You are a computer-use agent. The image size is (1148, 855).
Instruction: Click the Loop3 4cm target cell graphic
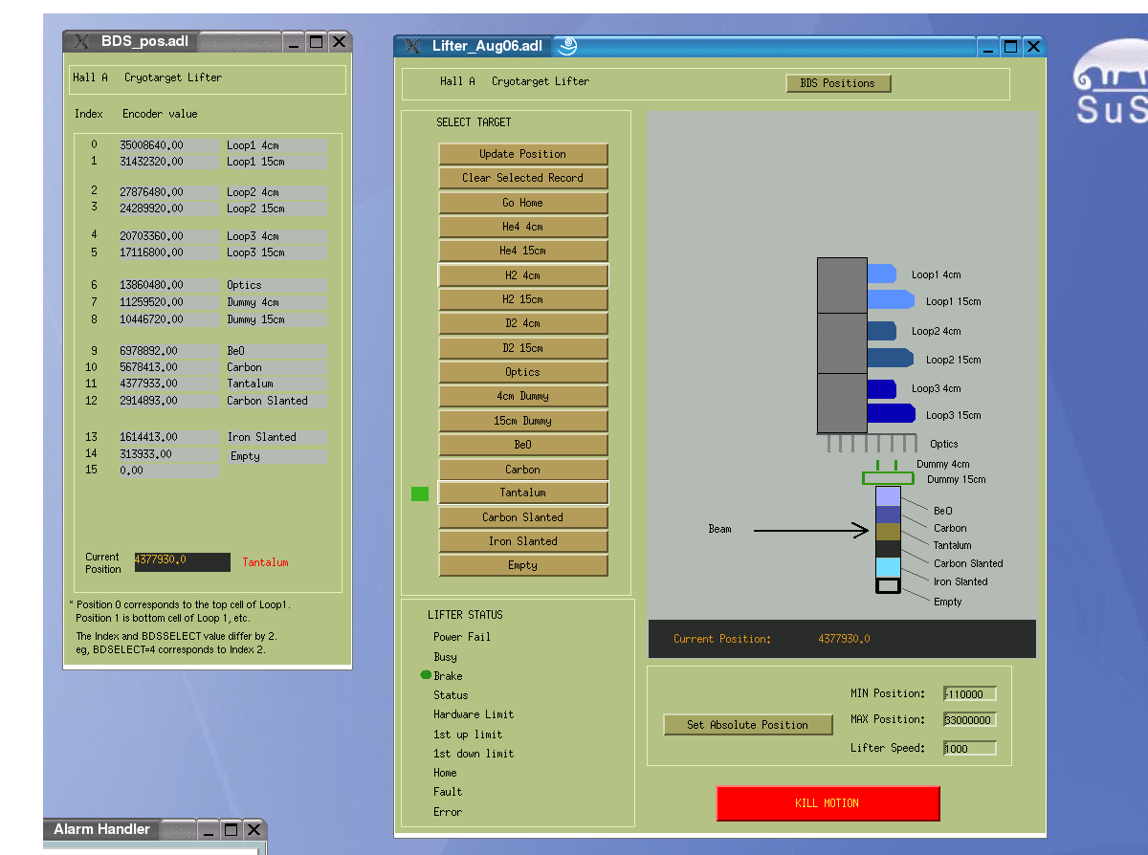(881, 388)
